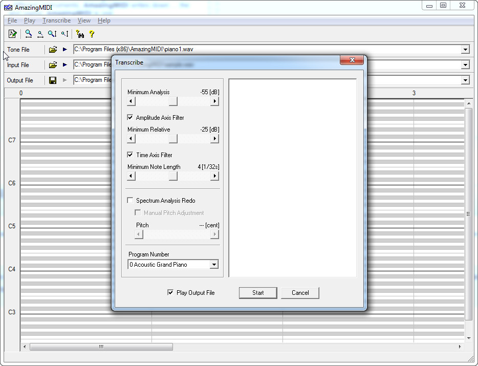Expand the Program Number dropdown
Screen dimensions: 478x366
click(214, 265)
